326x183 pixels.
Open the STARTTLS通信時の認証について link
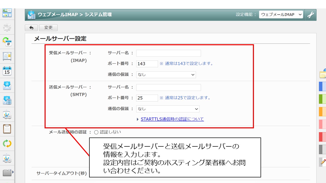point(172,119)
